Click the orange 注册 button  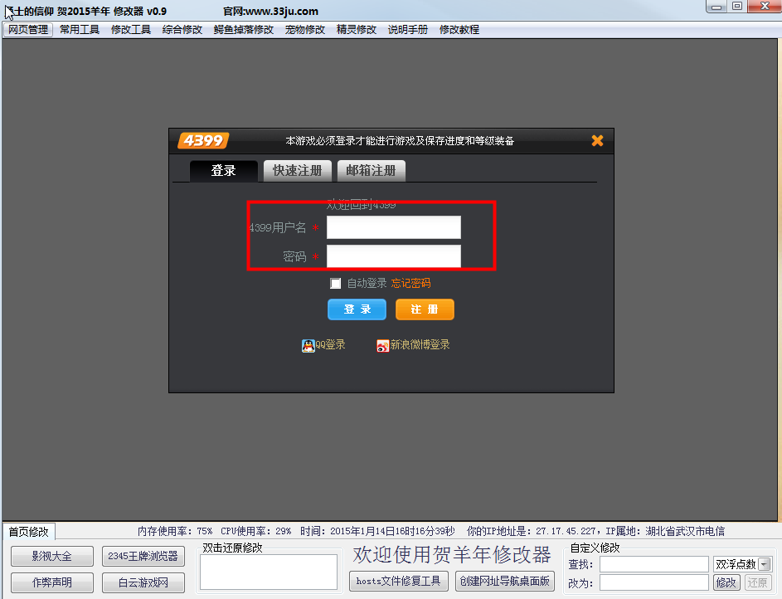pyautogui.click(x=425, y=309)
